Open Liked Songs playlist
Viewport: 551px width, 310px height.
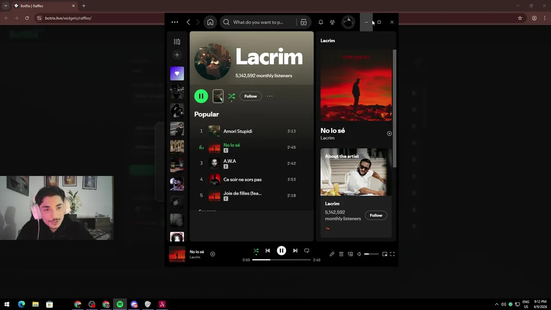click(x=177, y=73)
